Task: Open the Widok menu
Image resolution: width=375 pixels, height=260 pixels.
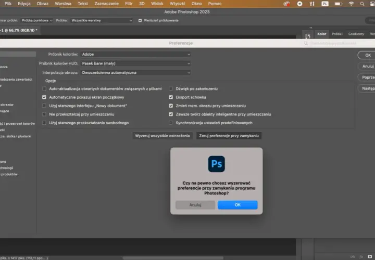Action: click(x=157, y=4)
